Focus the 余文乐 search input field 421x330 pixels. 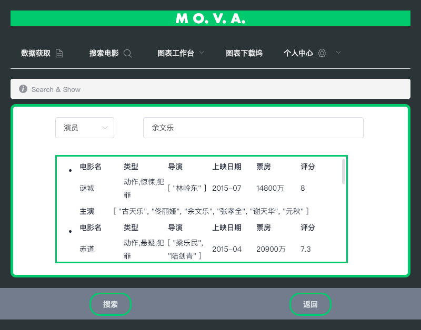click(x=253, y=128)
